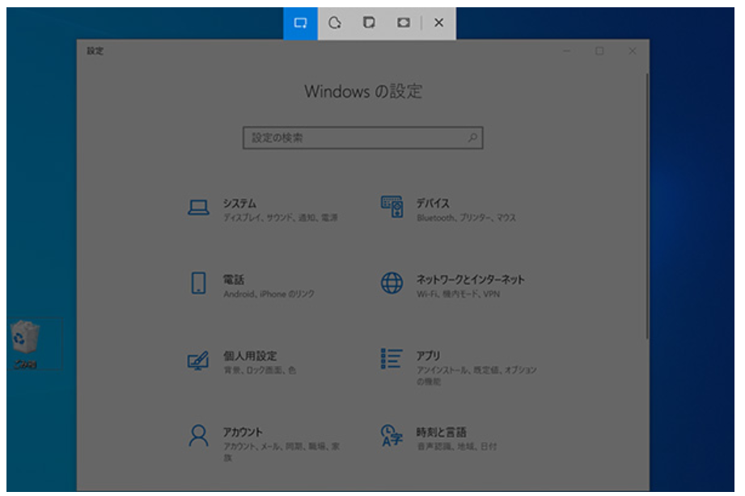
Task: Open the network globe icon
Action: (392, 283)
